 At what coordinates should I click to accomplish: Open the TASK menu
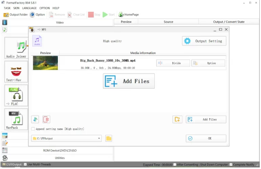(x=7, y=8)
